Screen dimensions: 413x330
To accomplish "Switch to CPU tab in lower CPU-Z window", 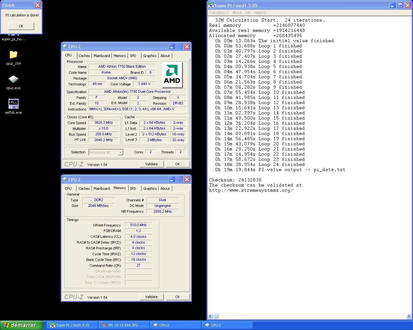I will 68,189.
